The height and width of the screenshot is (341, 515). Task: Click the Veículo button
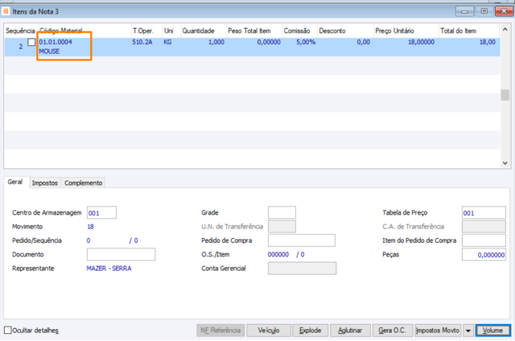(x=269, y=331)
